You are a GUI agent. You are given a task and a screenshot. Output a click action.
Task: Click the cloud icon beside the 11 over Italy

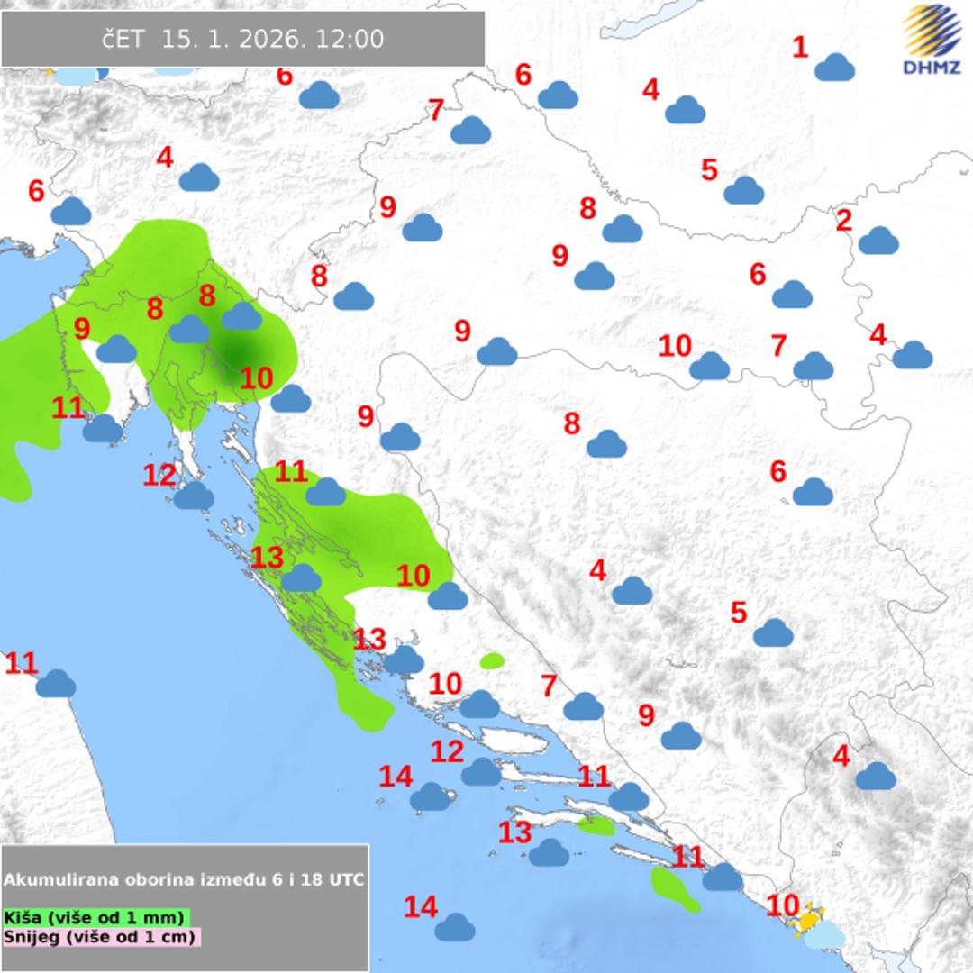pos(56,684)
